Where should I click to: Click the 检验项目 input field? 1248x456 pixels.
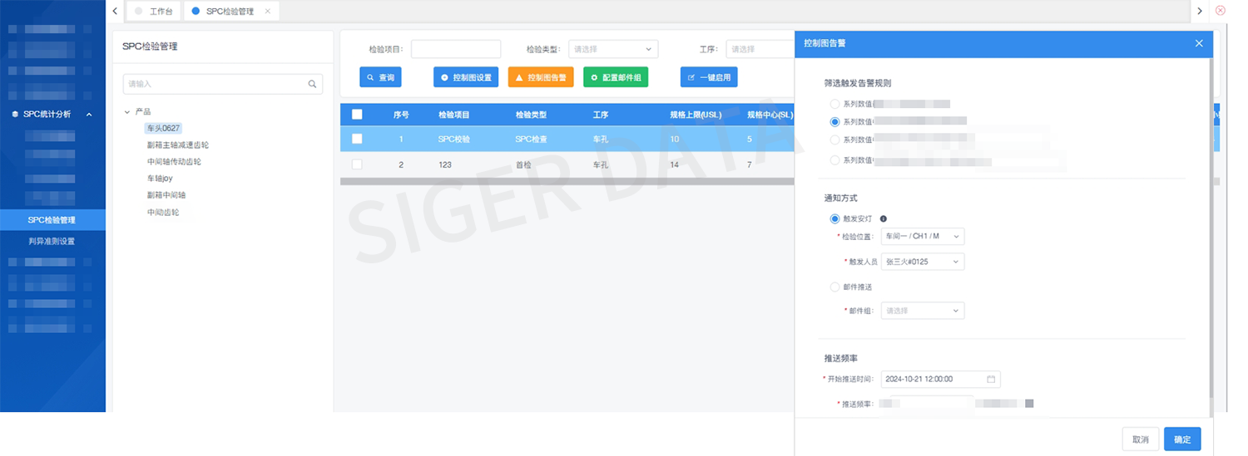tap(456, 49)
